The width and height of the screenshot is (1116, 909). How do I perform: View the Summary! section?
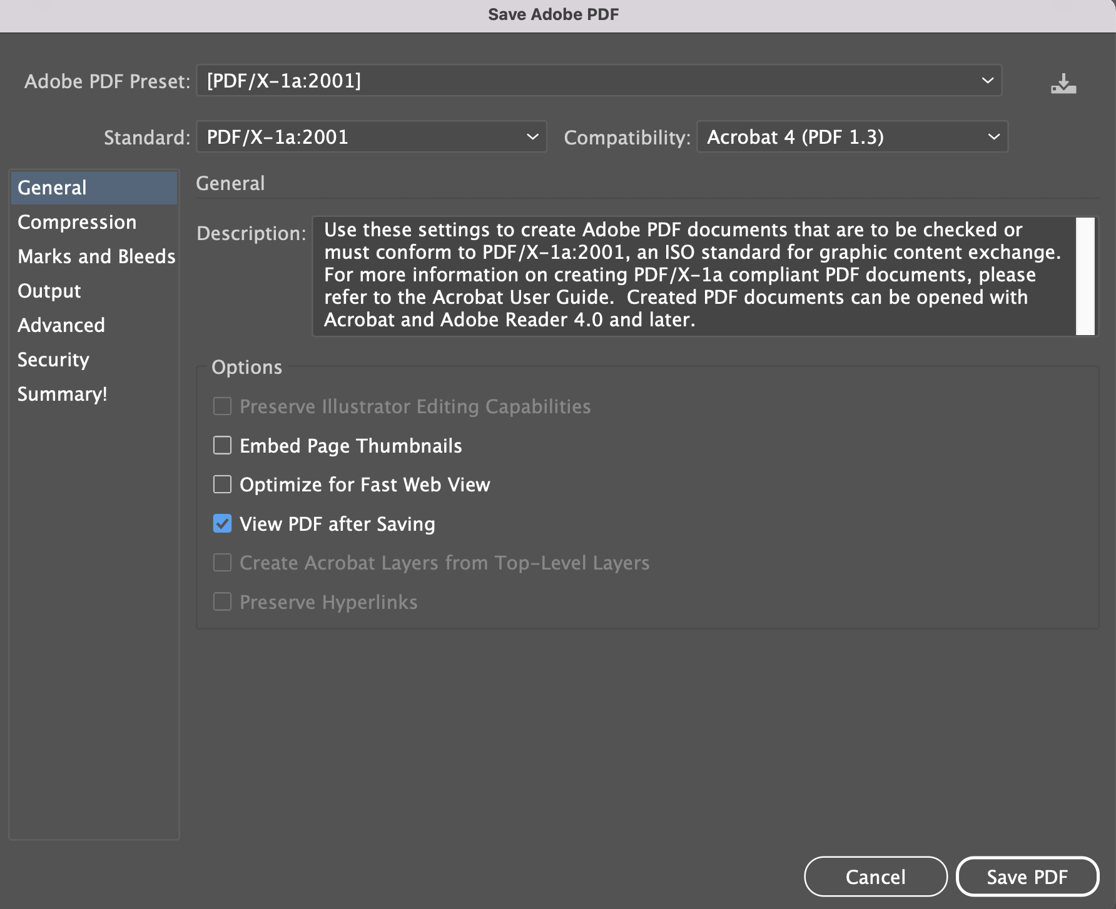tap(94, 394)
